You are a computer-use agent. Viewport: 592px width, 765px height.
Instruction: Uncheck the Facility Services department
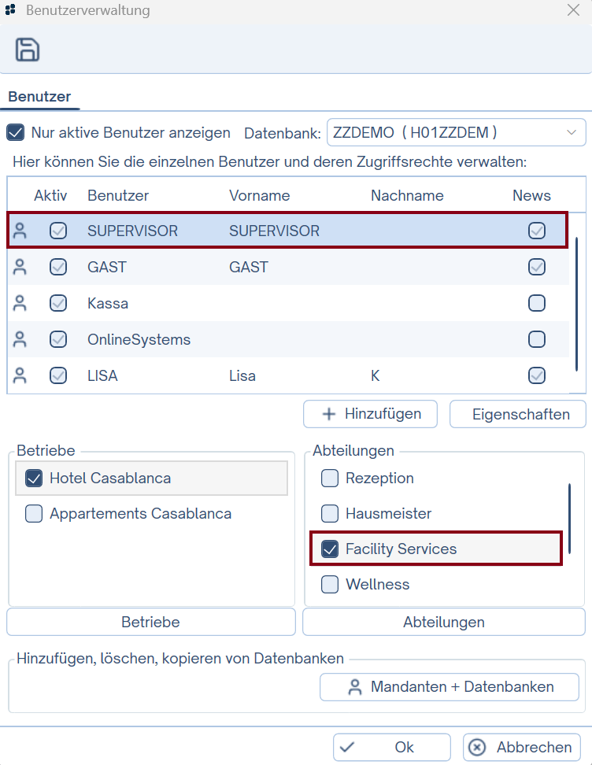tap(331, 549)
